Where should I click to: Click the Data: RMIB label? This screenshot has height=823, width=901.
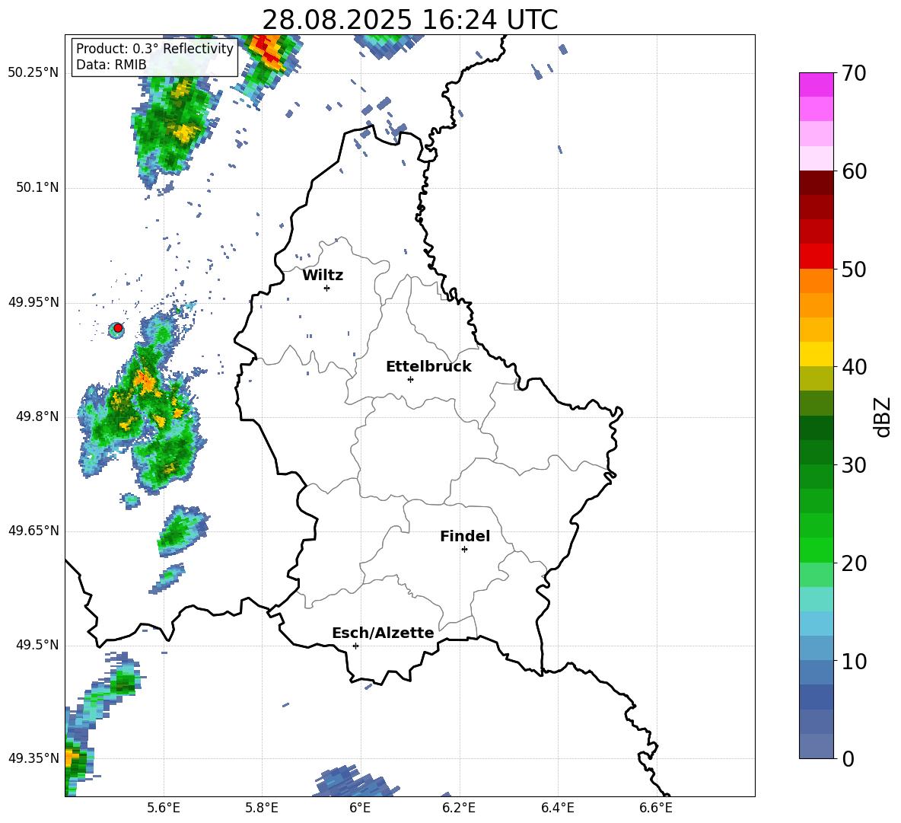point(111,65)
